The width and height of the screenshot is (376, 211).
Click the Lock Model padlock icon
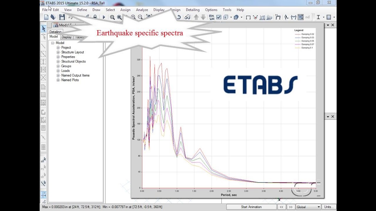[x=95, y=17]
